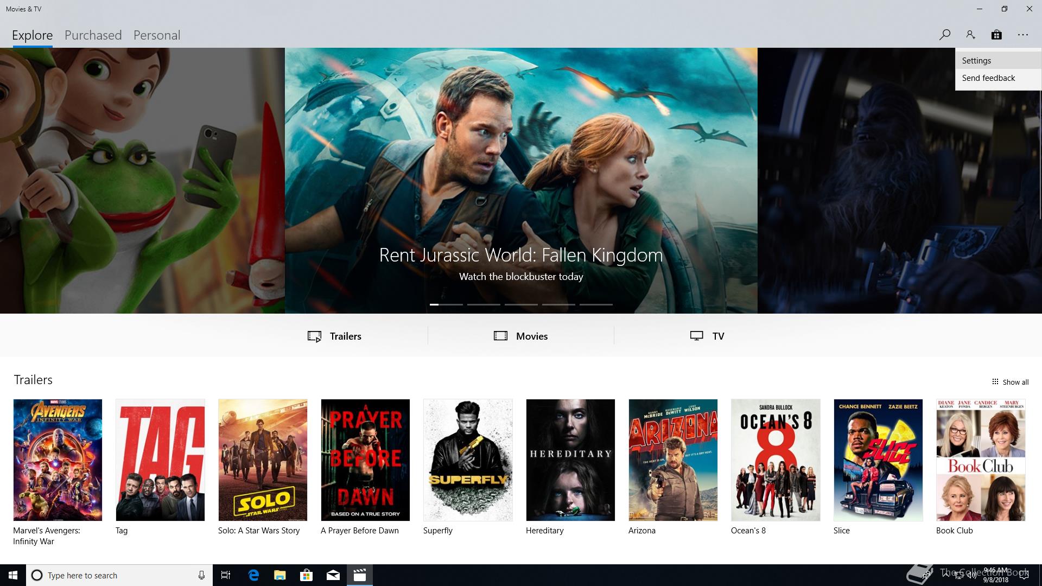Open the Store shopping bag icon

coord(996,35)
